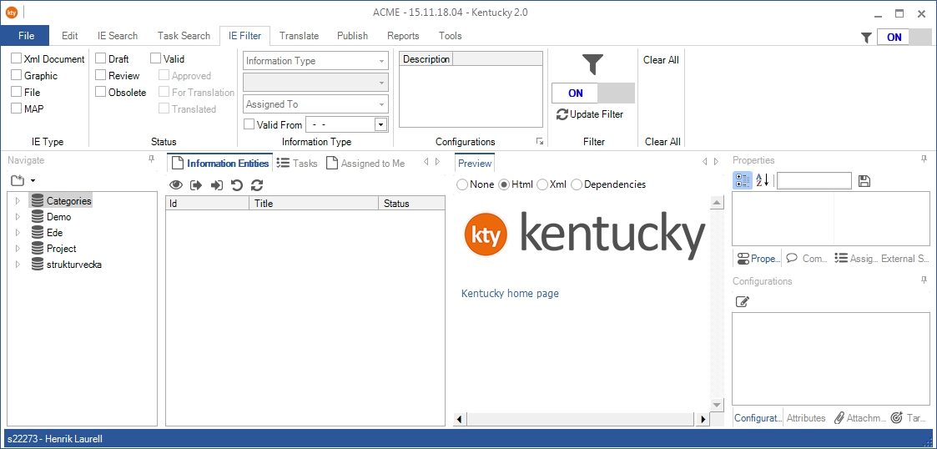The height and width of the screenshot is (449, 937).
Task: Click the undo arrow icon in entities toolbar
Action: 236,185
